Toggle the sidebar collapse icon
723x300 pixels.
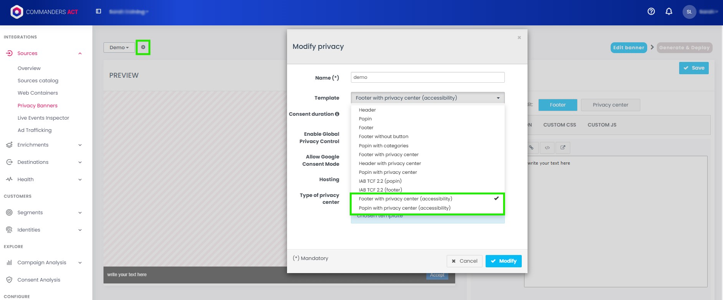[99, 12]
